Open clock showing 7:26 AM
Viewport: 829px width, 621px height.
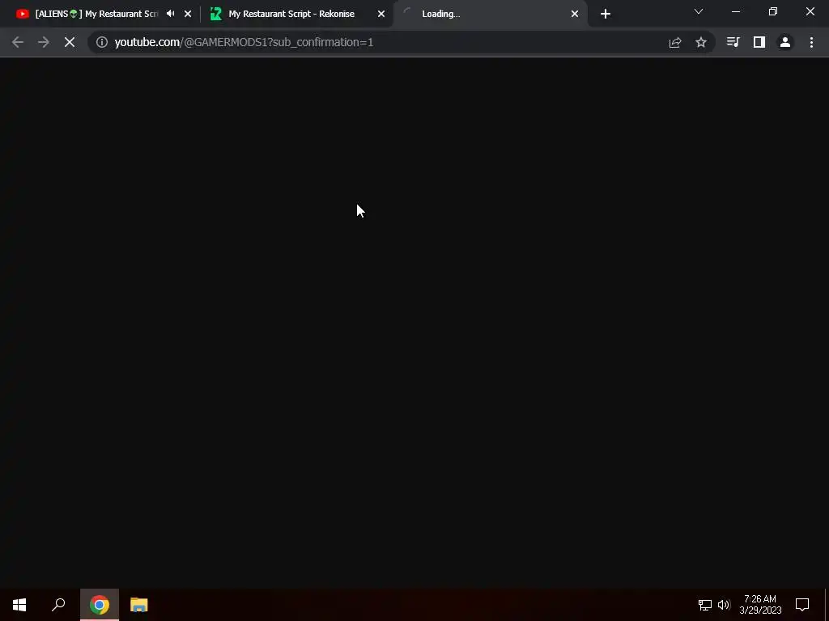click(x=760, y=605)
